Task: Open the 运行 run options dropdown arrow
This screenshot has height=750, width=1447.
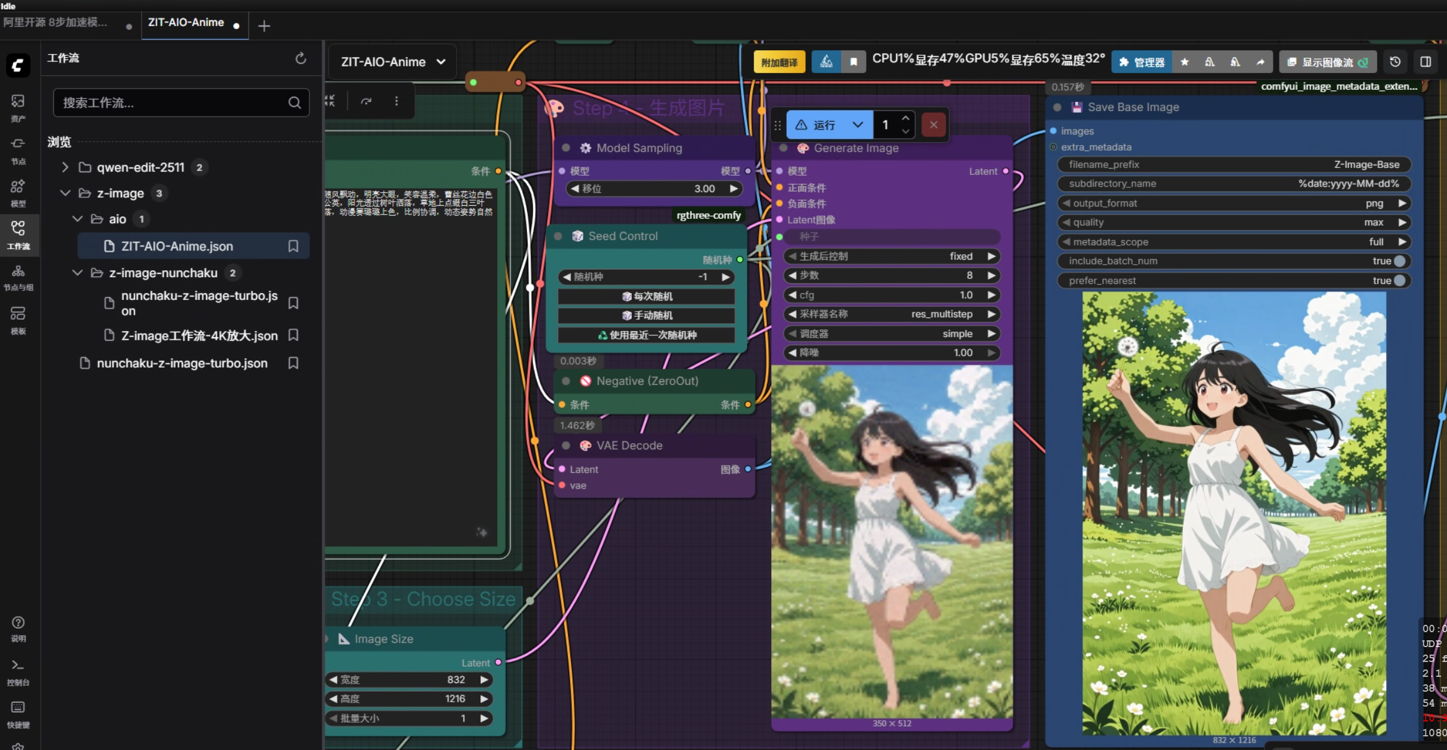Action: pyautogui.click(x=858, y=125)
